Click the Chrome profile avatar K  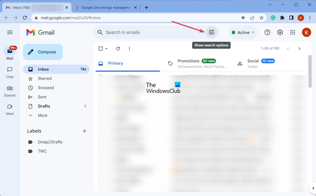point(301,18)
